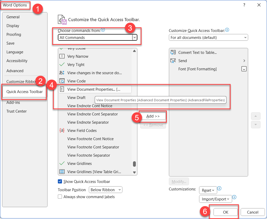Click the info icon next to Import/Export
The height and width of the screenshot is (219, 267).
tap(234, 197)
